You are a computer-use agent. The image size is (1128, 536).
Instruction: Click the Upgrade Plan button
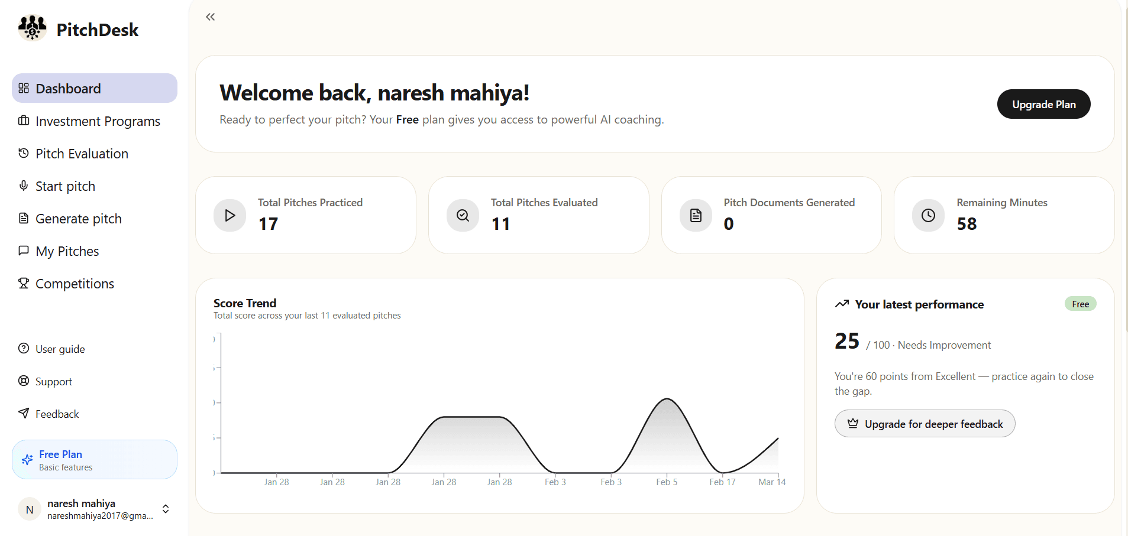[x=1043, y=104]
